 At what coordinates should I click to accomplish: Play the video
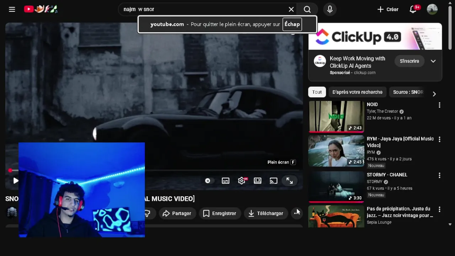tap(16, 181)
